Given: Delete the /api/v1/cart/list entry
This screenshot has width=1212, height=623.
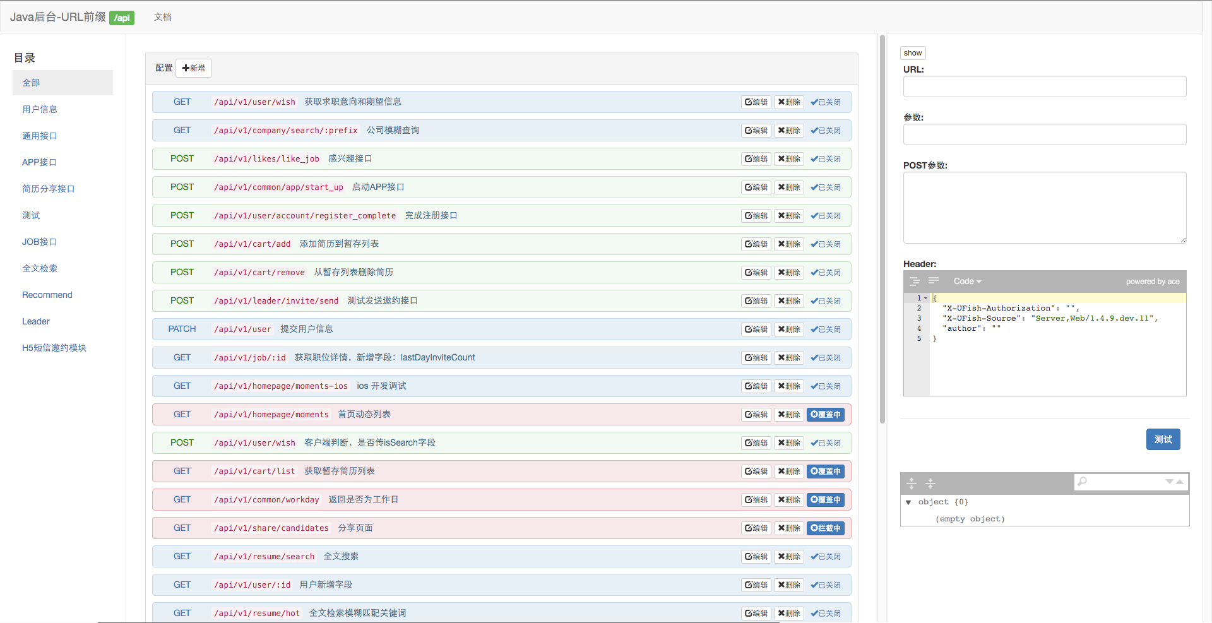Looking at the screenshot, I should point(789,472).
